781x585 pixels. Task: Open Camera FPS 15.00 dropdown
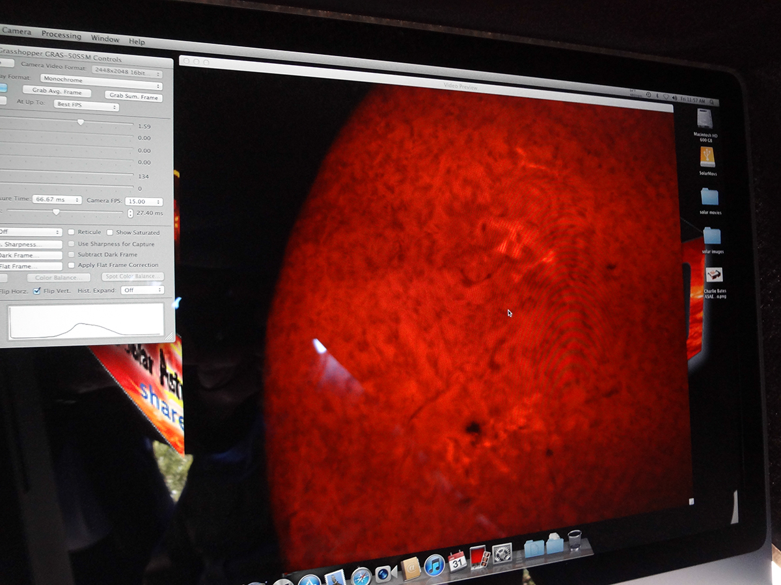coord(144,201)
